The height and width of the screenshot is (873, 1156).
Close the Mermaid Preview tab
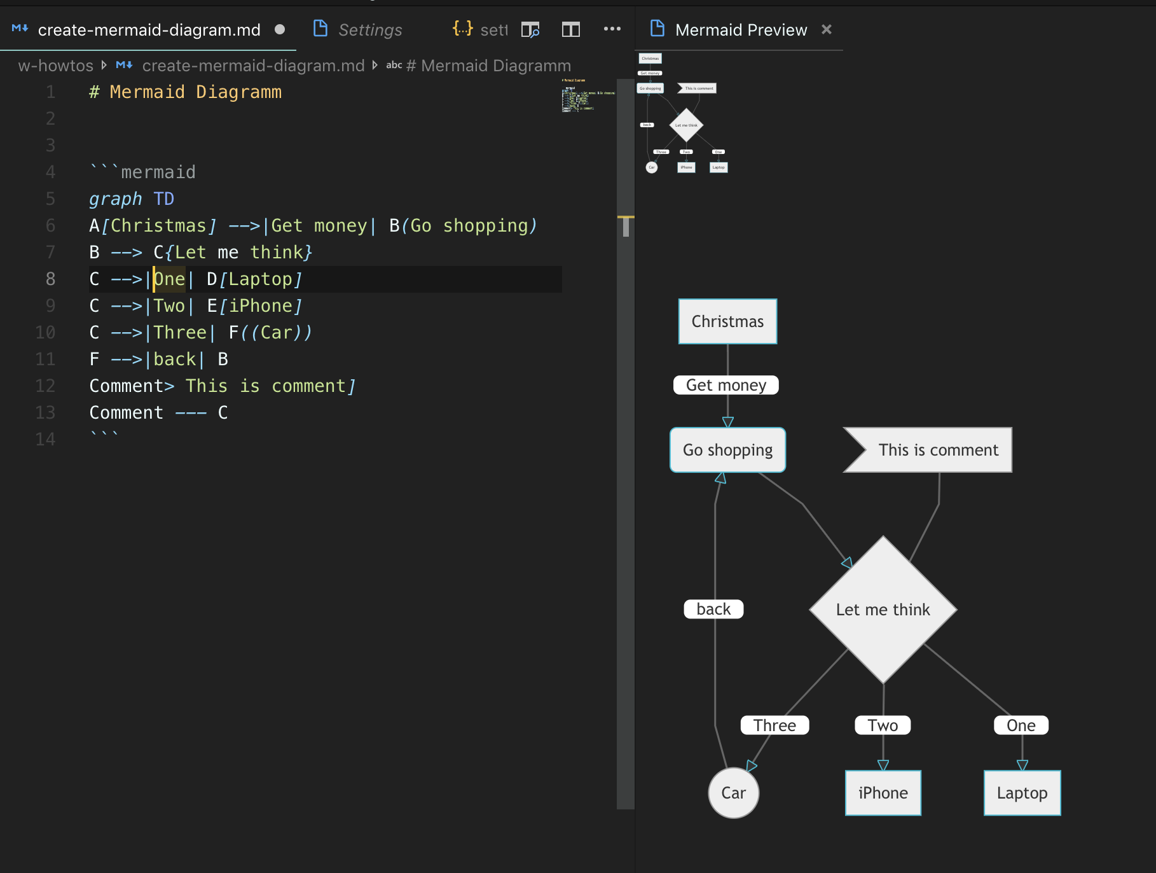(827, 29)
